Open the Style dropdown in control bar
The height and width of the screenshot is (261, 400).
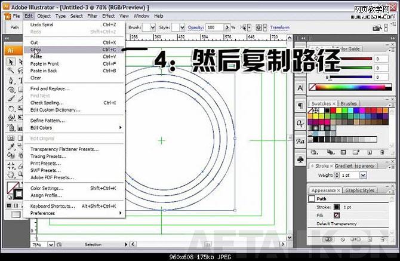[182, 27]
